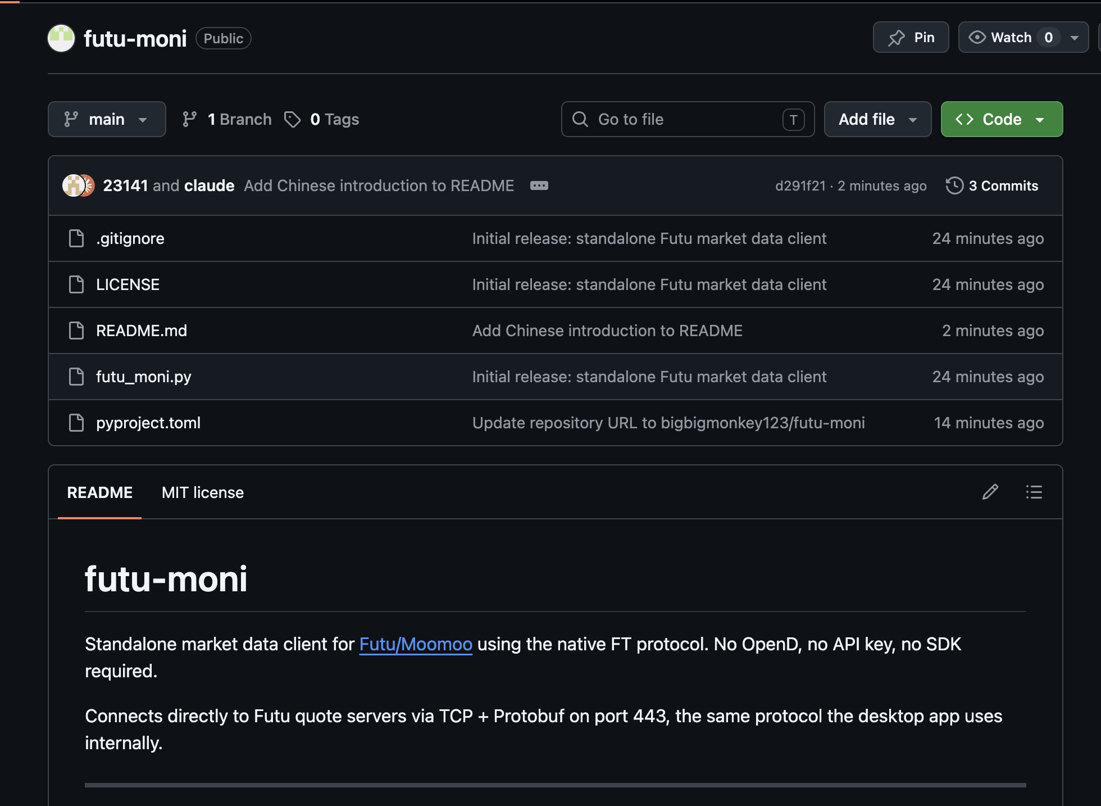Click the pencil edit README icon
1101x806 pixels.
[x=990, y=492]
